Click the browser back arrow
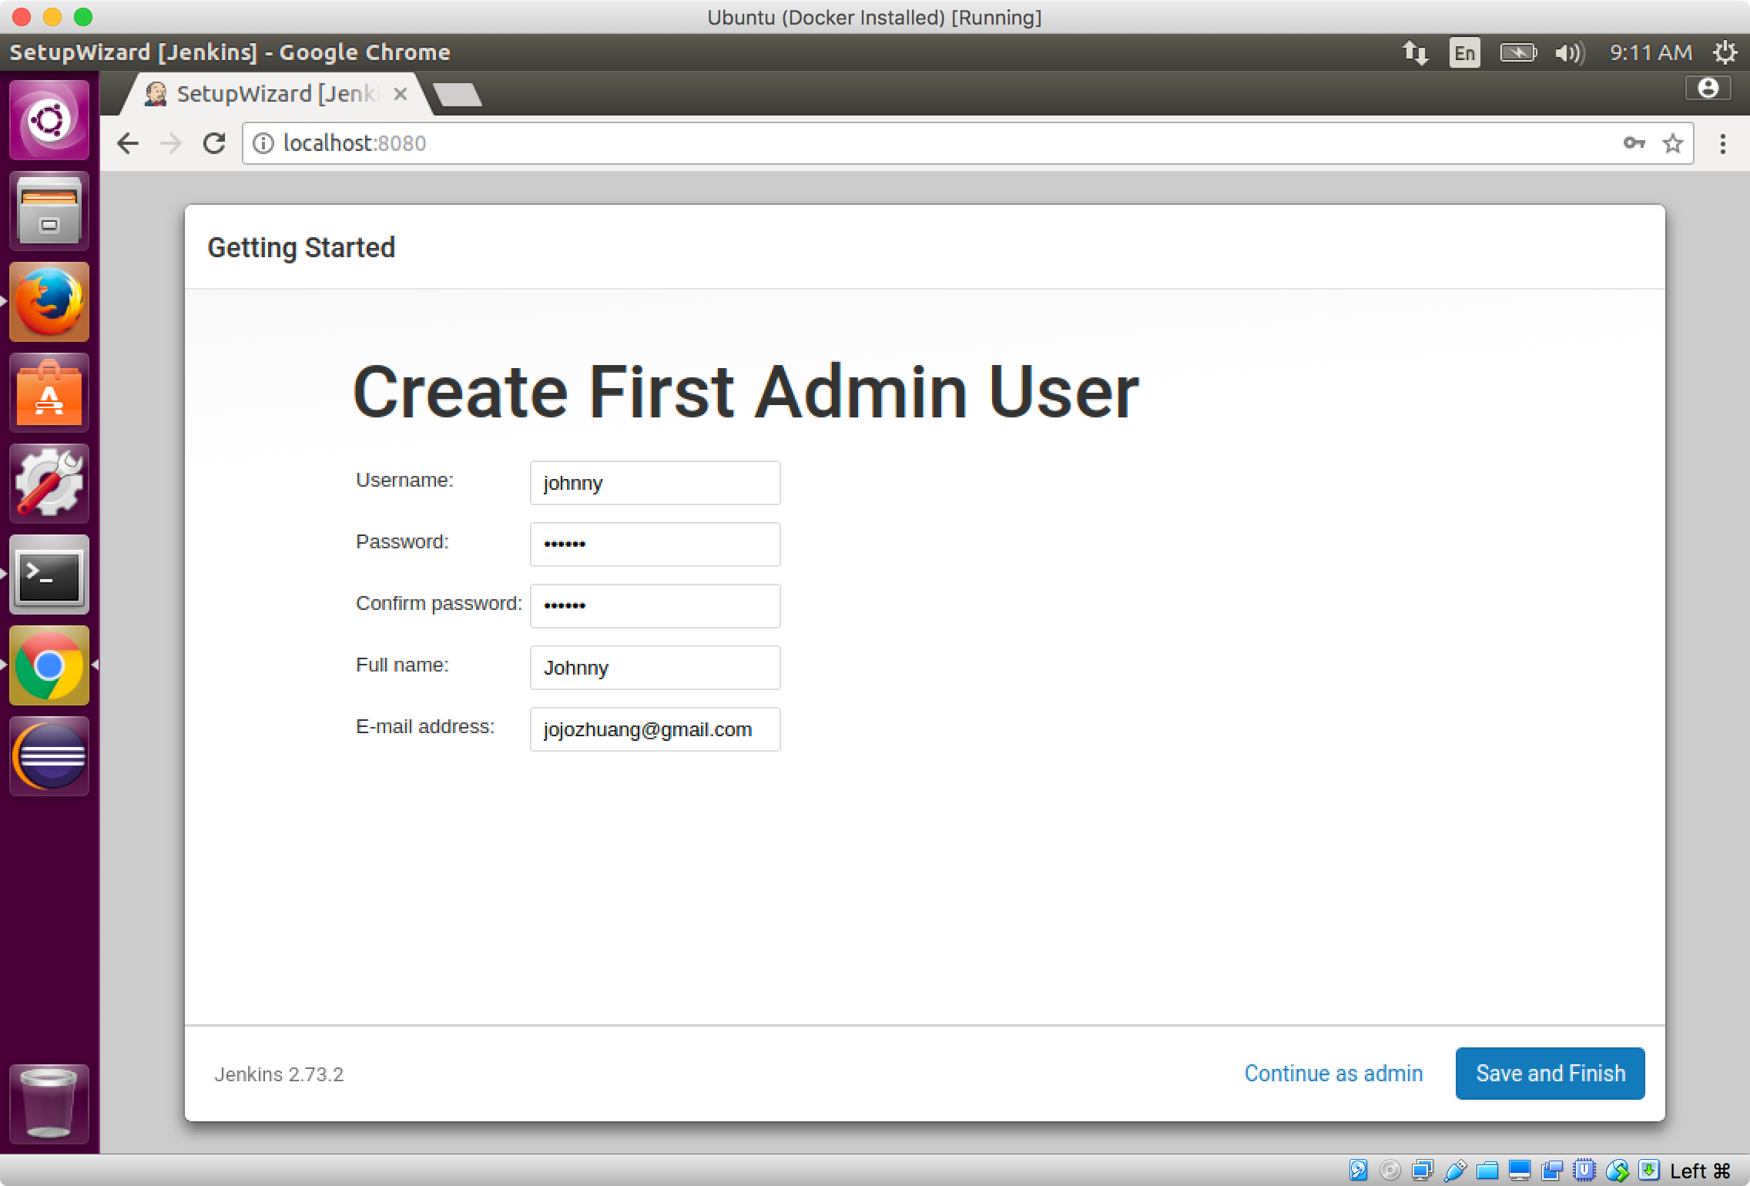This screenshot has width=1750, height=1186. (x=129, y=142)
